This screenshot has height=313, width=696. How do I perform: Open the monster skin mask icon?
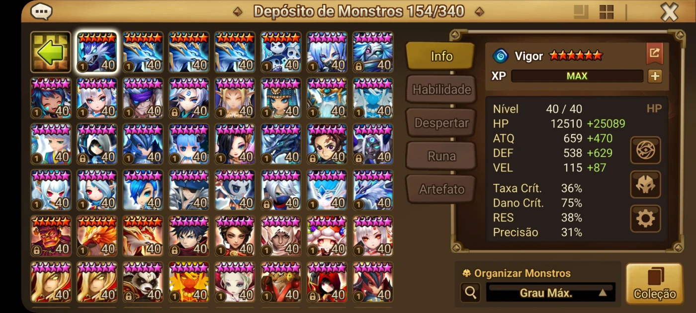click(x=645, y=185)
